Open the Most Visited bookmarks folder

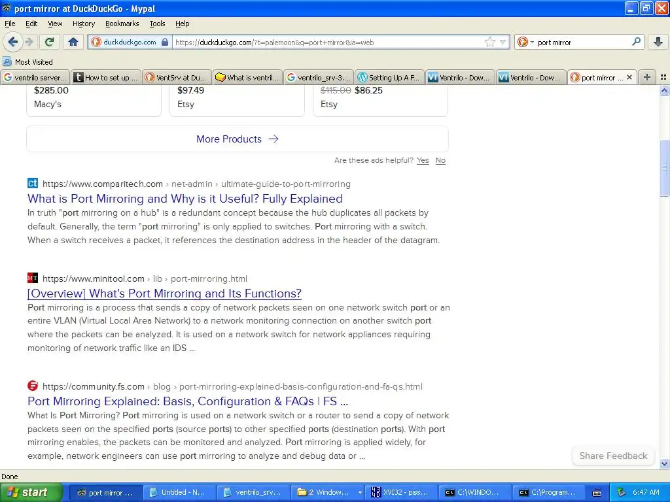[27, 62]
